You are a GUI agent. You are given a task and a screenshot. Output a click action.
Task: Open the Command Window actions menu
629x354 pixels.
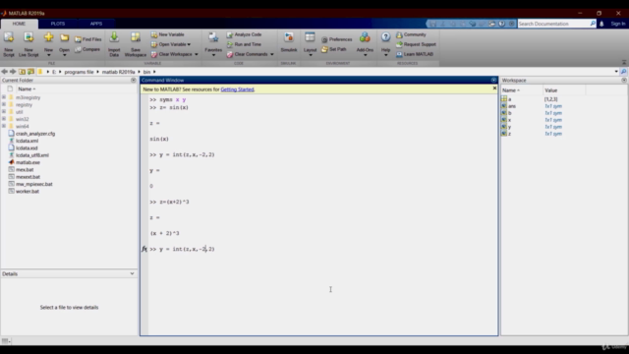click(493, 81)
